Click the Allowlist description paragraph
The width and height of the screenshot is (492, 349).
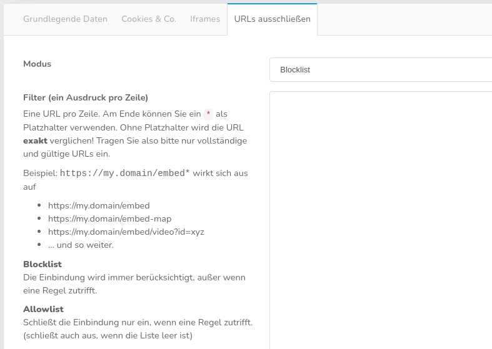click(x=137, y=328)
